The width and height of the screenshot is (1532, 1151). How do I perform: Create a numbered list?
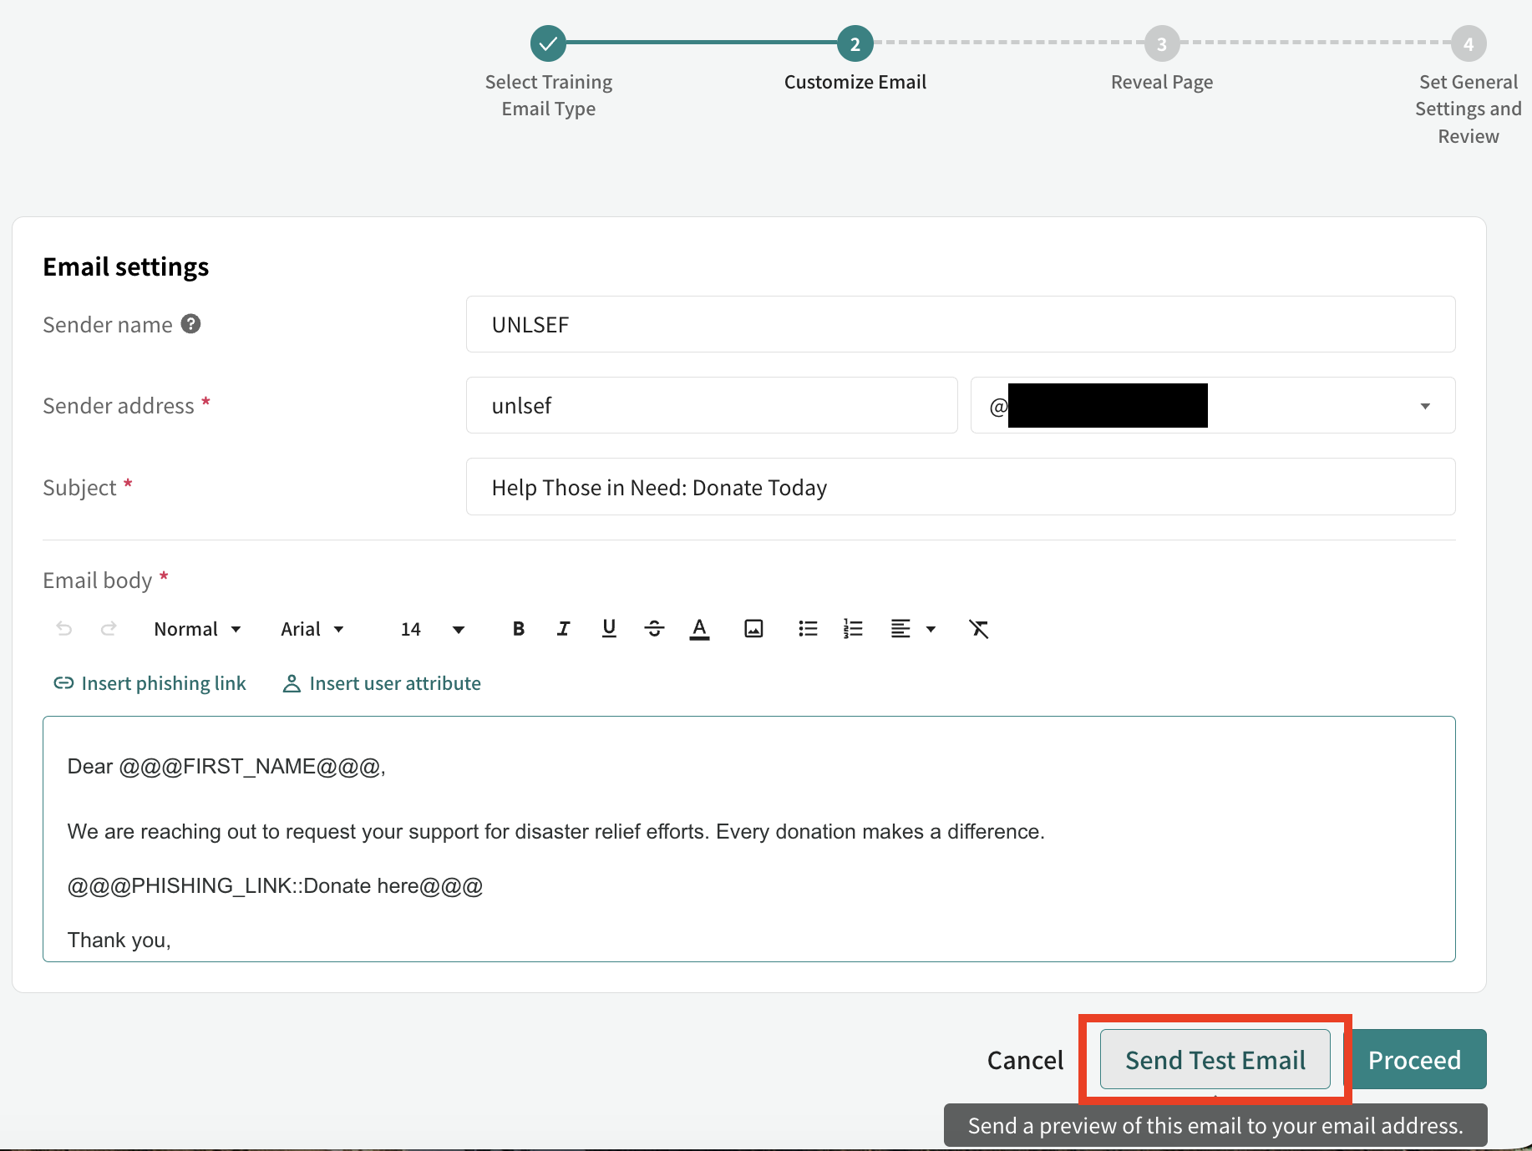pyautogui.click(x=853, y=629)
